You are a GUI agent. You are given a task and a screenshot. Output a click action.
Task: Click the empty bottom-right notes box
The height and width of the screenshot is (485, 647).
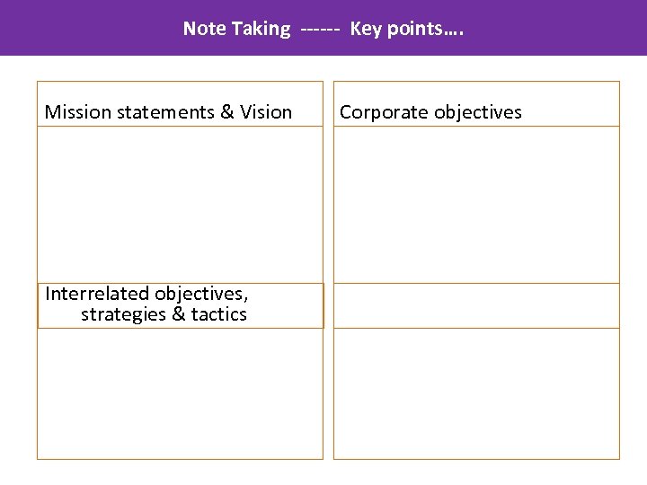(x=476, y=393)
